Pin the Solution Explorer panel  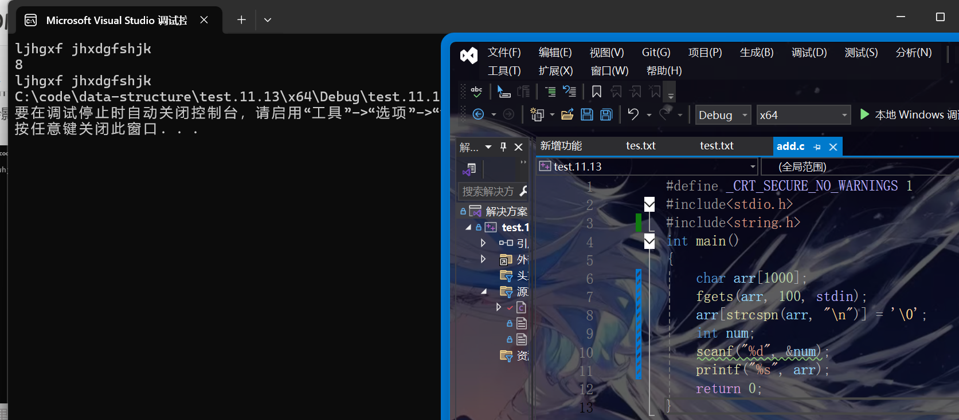[x=503, y=147]
